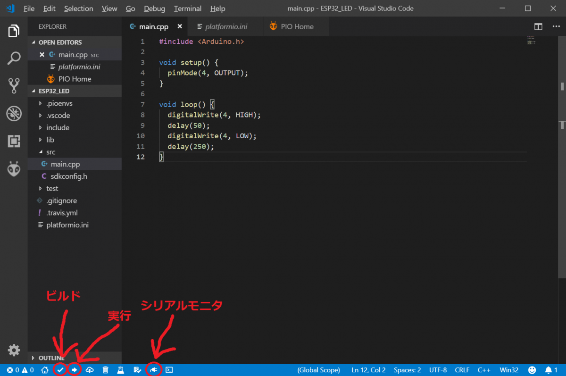This screenshot has width=566, height=376.
Task: Open the Search view in activity bar
Action: [x=14, y=58]
